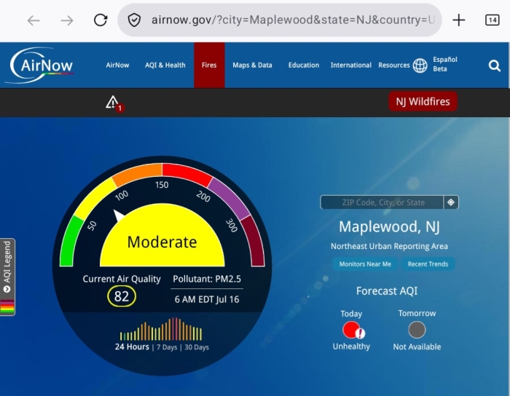
Task: Click the NJ Wildfires button
Action: (x=423, y=102)
